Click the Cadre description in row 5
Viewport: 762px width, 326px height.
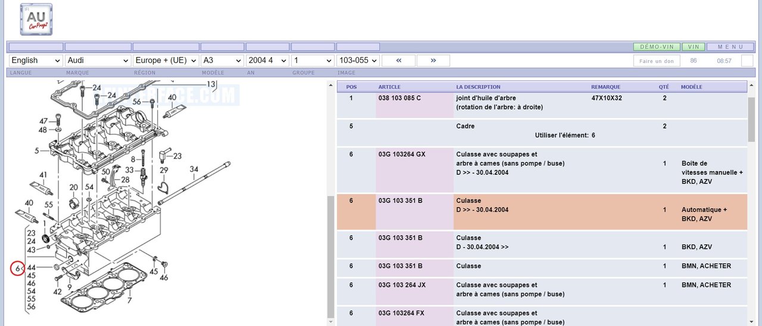(x=466, y=126)
